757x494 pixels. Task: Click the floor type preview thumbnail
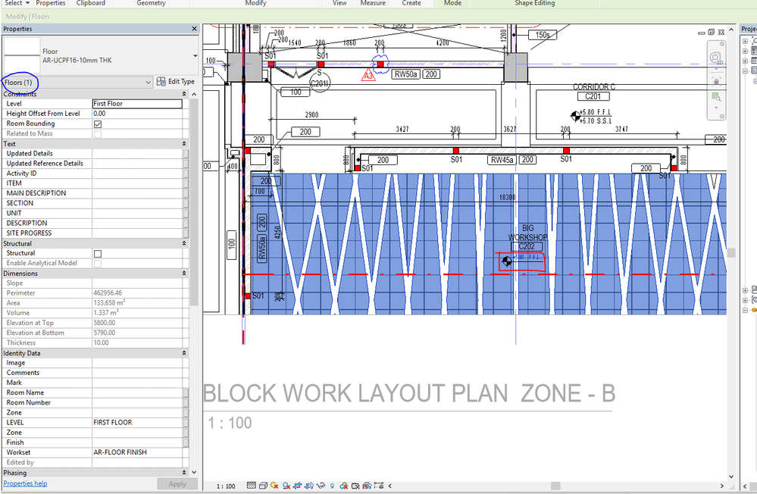22,55
